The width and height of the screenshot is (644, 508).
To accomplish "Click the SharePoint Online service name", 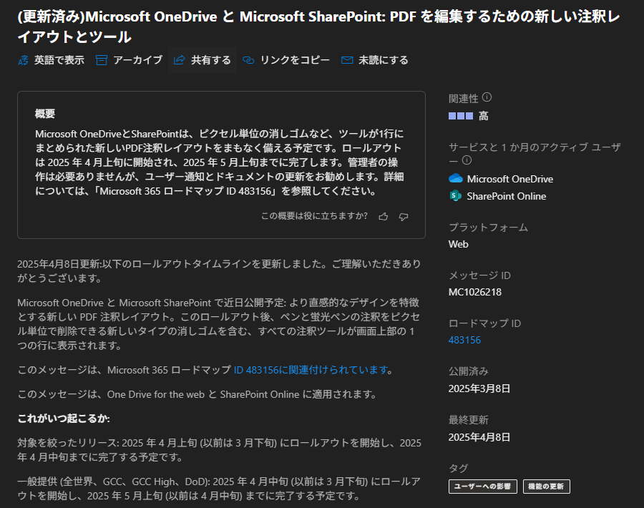I will click(x=507, y=196).
